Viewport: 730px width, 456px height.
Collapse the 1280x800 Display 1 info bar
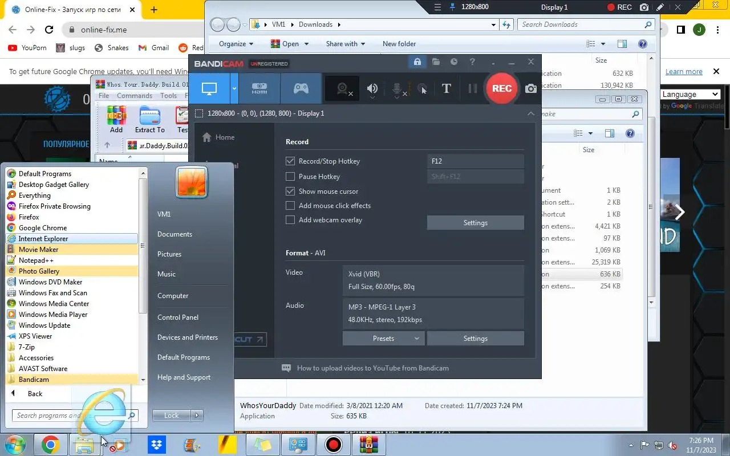click(531, 113)
